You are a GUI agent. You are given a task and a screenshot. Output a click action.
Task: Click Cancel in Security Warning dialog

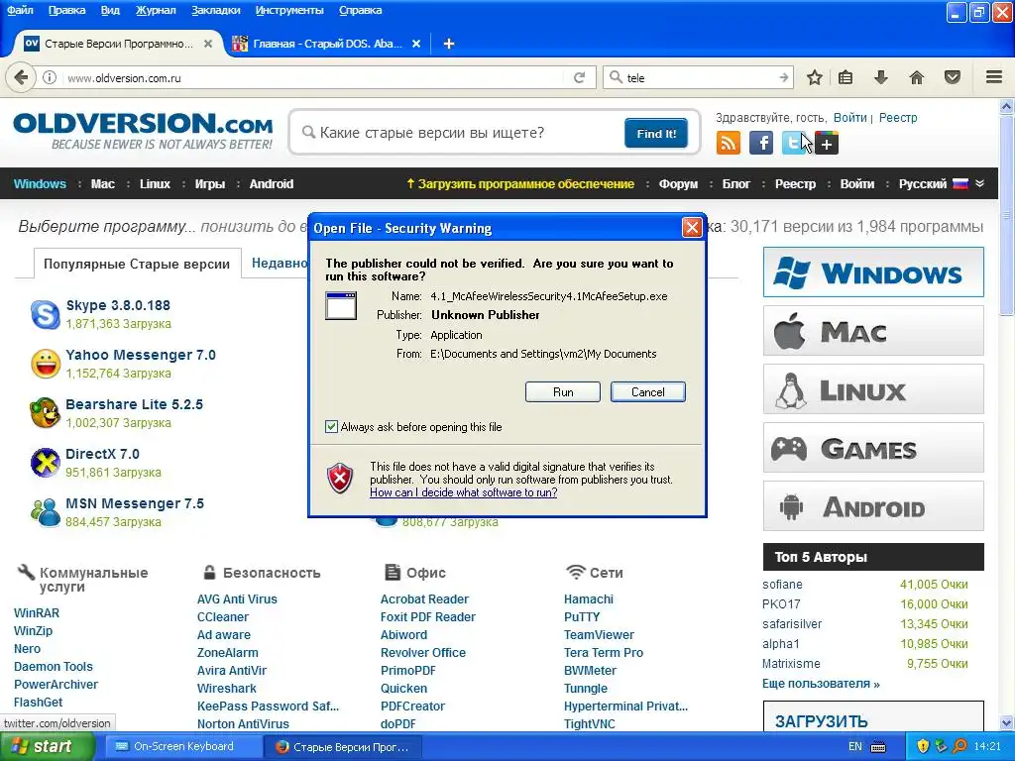[x=648, y=392]
